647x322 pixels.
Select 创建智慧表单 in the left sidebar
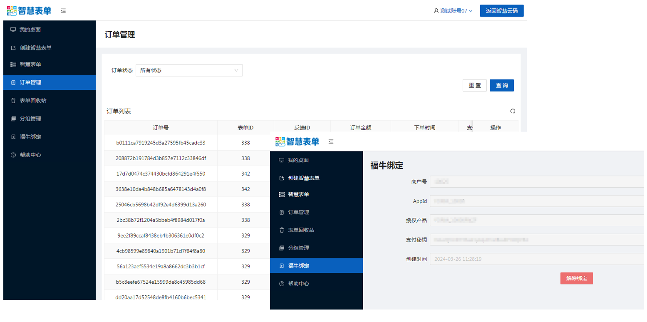click(35, 48)
